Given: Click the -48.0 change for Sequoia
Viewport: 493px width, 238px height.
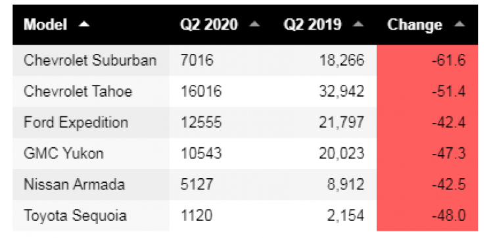Looking at the screenshot, I should click(449, 216).
